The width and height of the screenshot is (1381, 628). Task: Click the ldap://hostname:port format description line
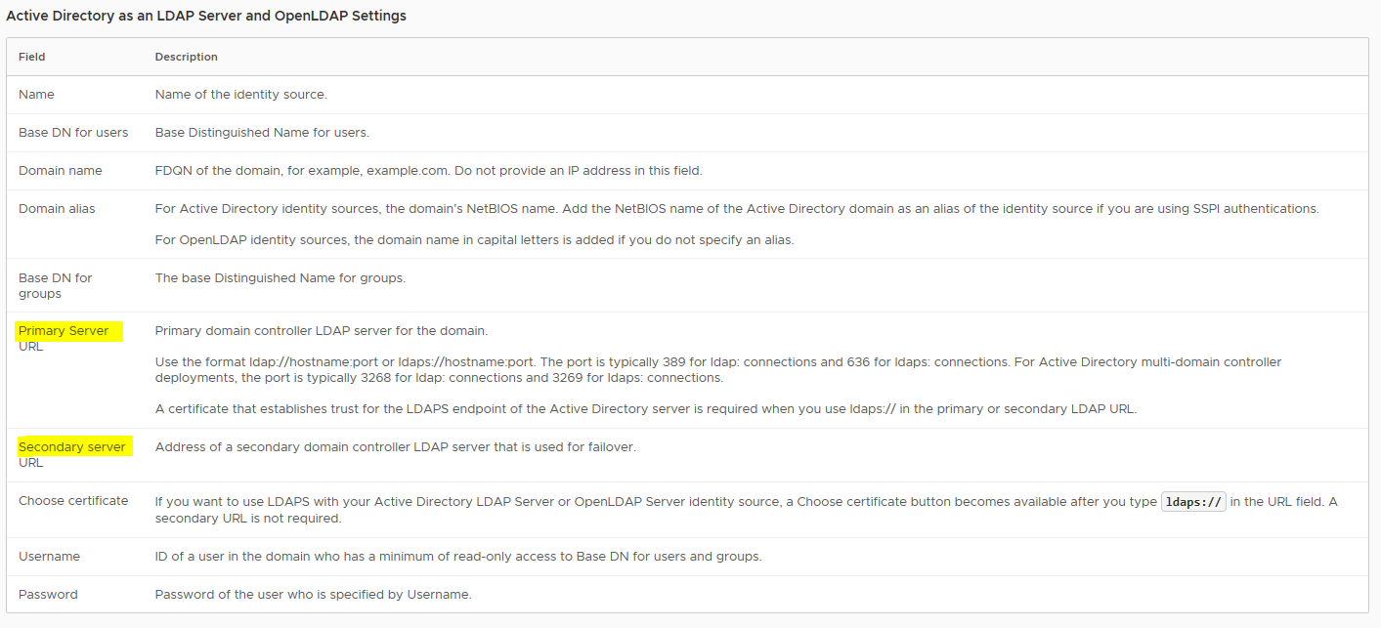pos(718,370)
